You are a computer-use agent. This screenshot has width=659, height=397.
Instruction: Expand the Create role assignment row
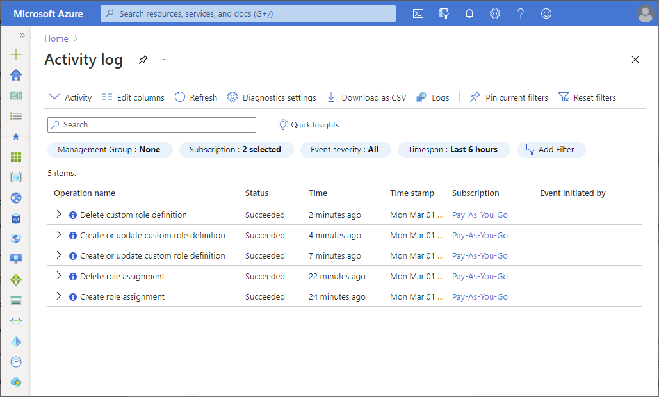click(x=59, y=296)
